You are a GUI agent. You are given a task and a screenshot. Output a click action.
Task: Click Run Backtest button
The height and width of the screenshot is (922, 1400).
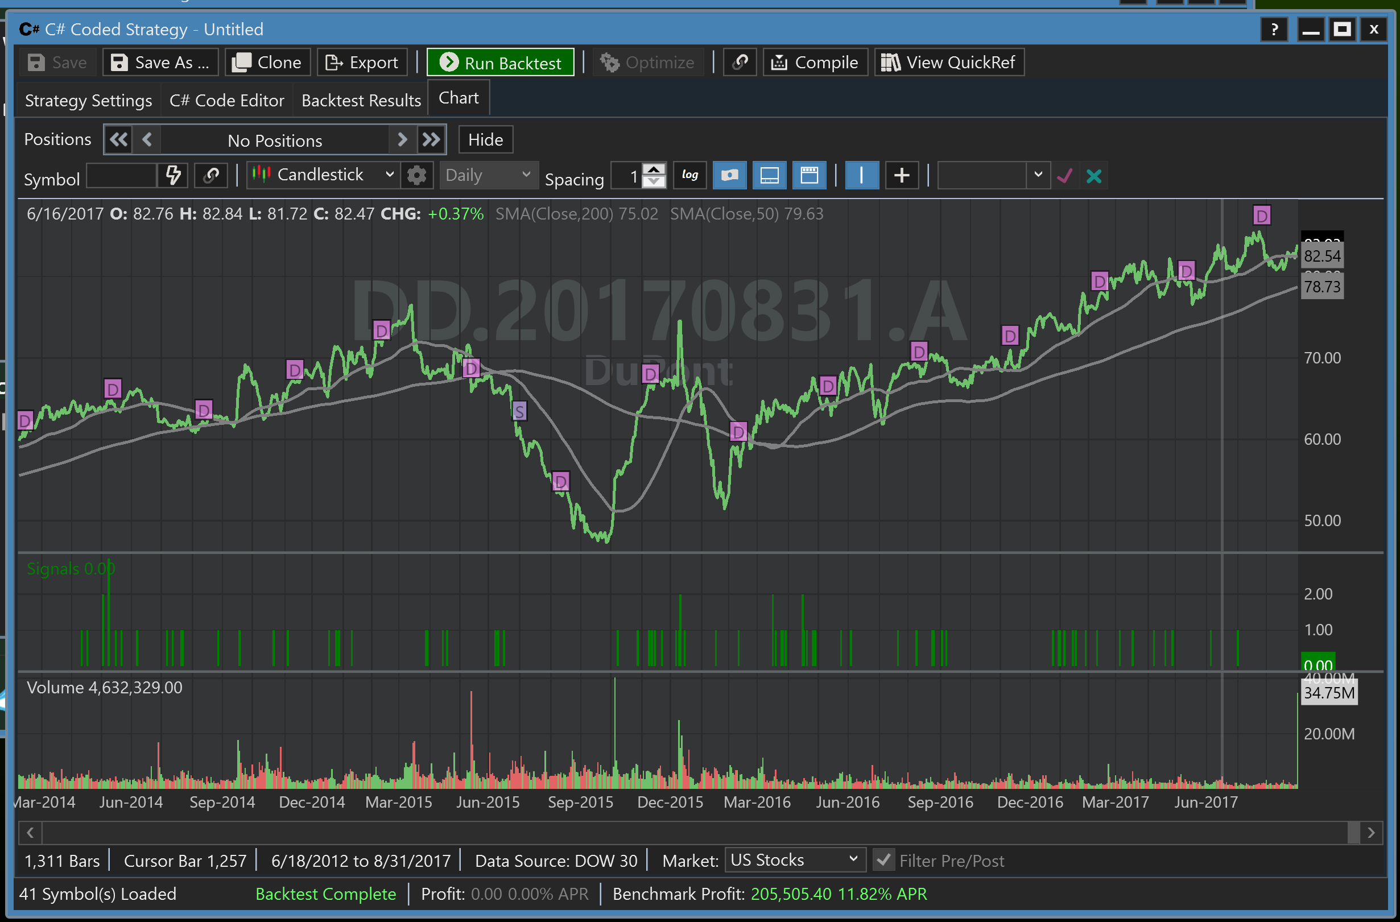pos(501,63)
